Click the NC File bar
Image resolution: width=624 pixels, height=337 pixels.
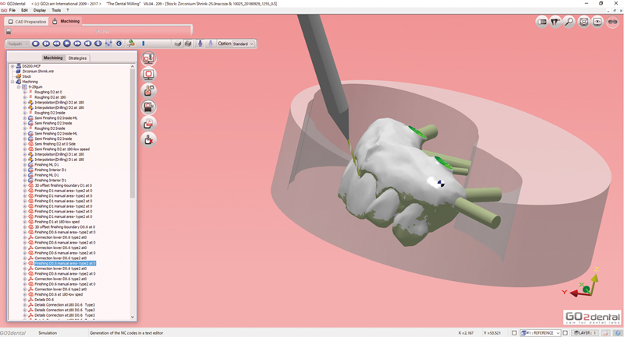[x=102, y=31]
